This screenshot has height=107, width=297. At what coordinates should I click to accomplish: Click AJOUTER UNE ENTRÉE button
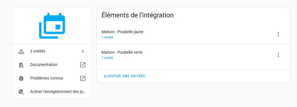[124, 76]
